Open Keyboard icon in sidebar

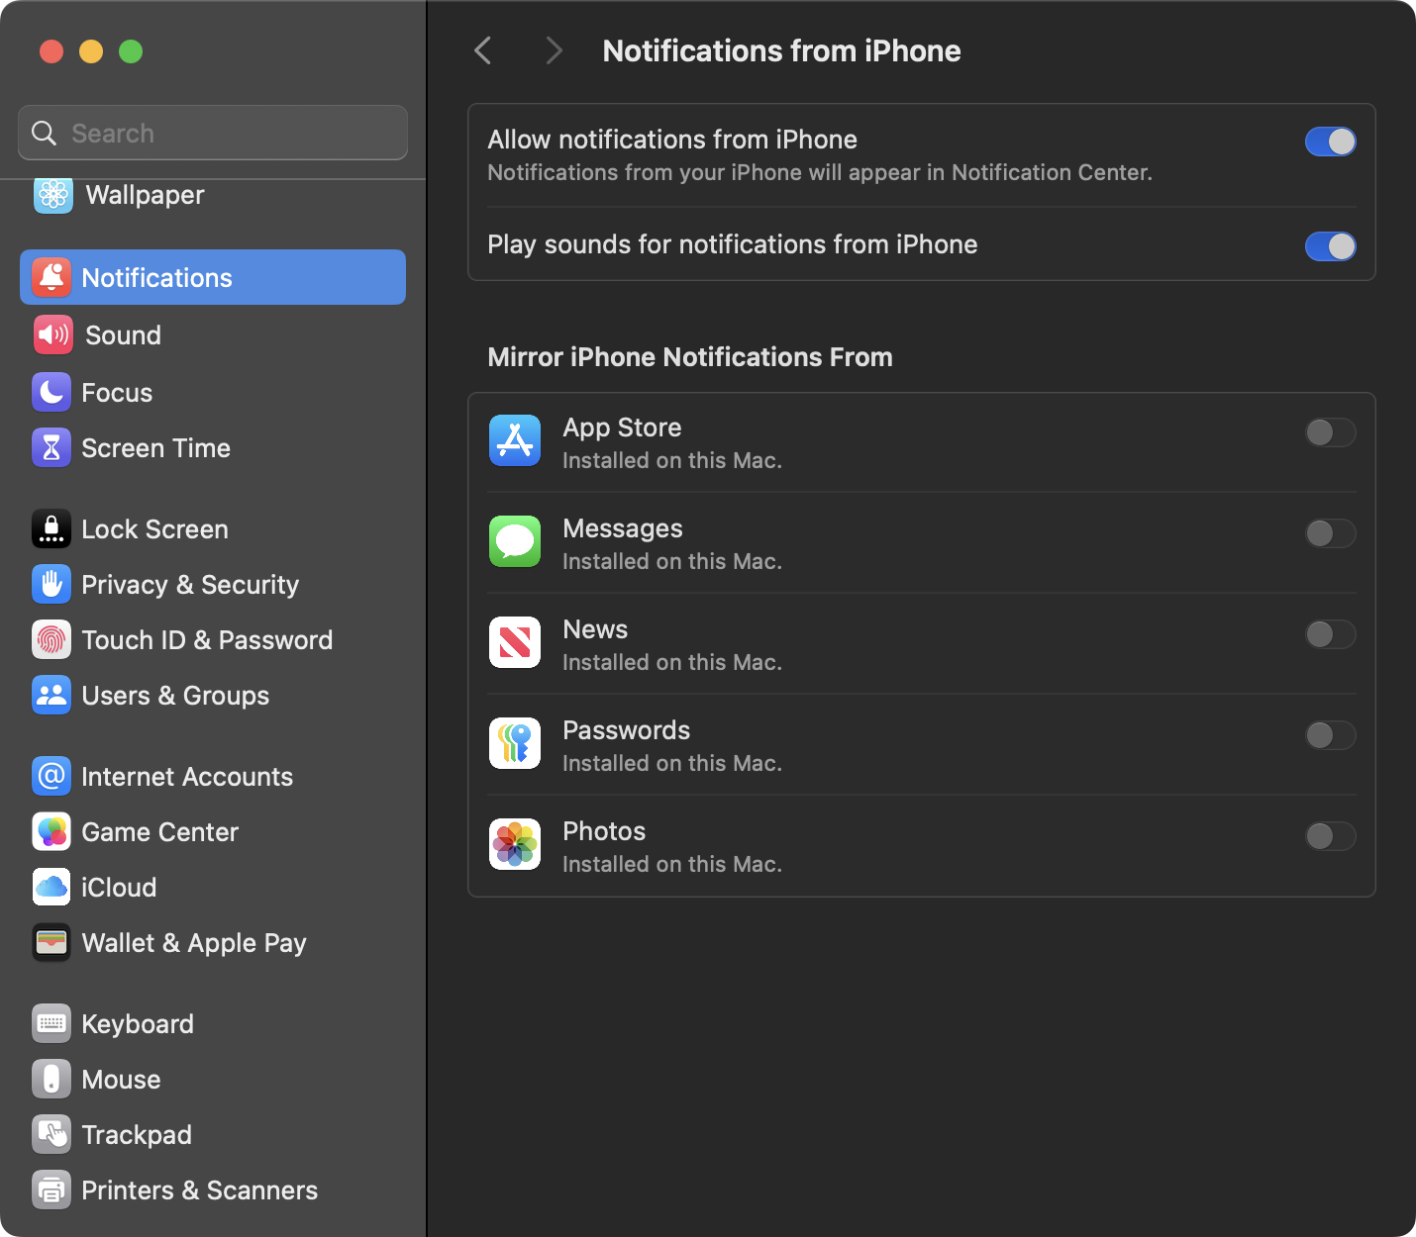pos(51,1023)
